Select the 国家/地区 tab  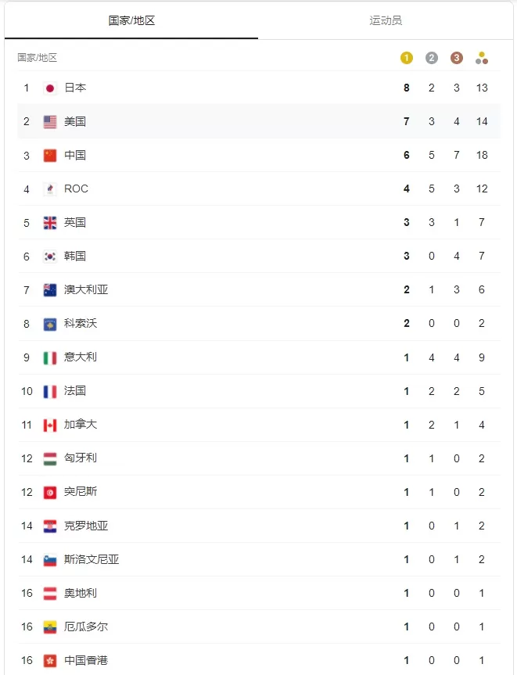[131, 20]
